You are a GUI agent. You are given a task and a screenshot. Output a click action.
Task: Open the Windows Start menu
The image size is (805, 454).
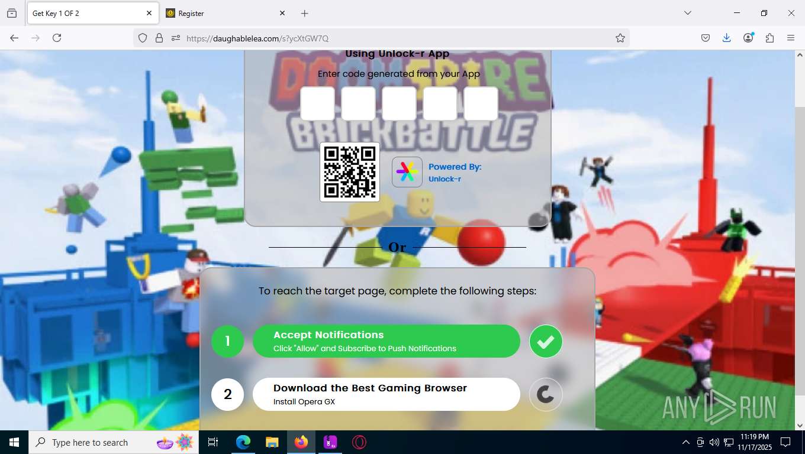[14, 442]
